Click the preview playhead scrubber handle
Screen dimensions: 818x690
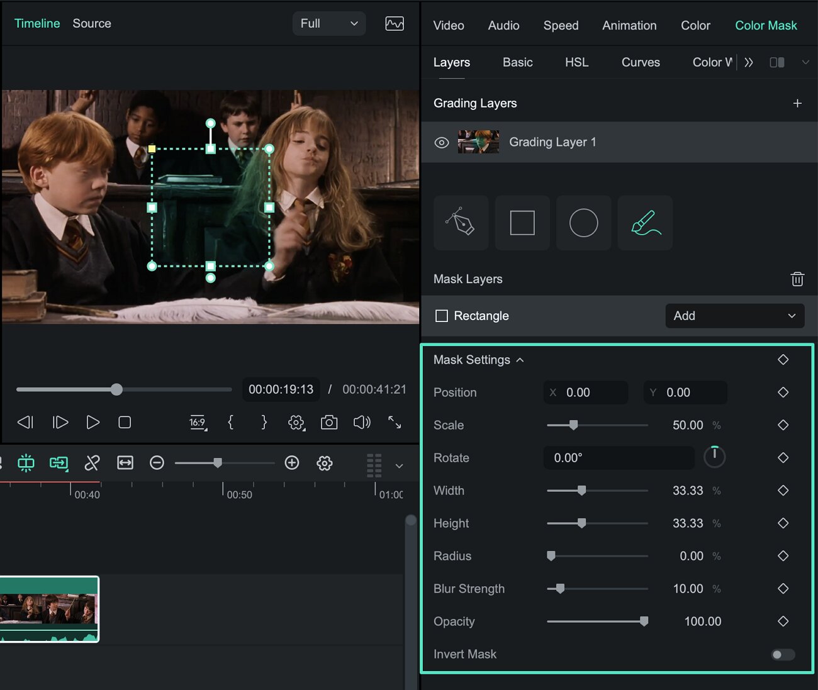point(116,389)
